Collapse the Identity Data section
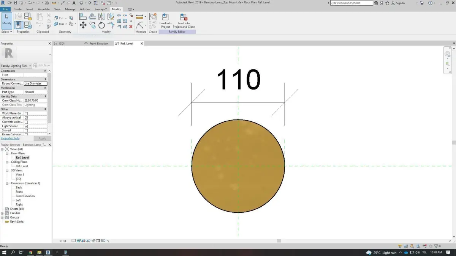This screenshot has width=456, height=256. [x=45, y=96]
